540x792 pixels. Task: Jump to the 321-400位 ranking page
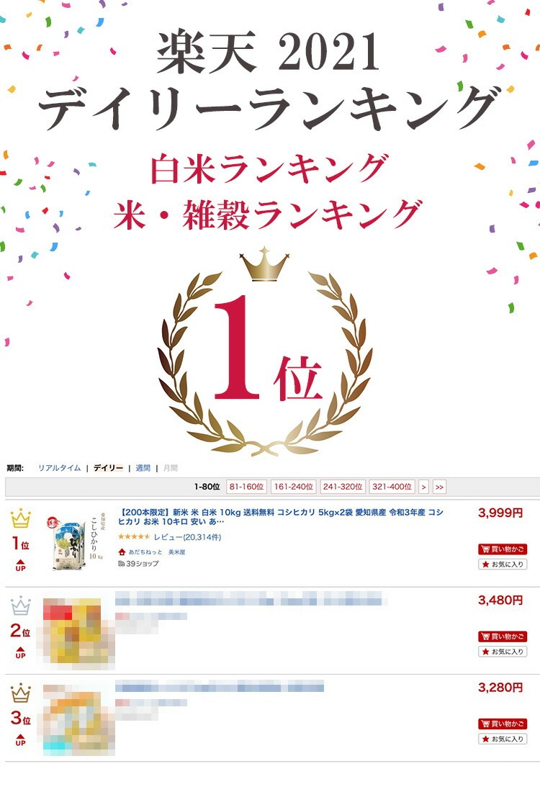click(392, 487)
